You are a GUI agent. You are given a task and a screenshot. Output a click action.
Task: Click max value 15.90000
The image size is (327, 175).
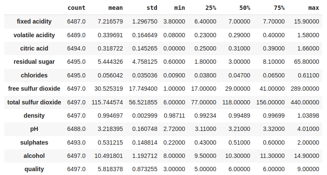(306, 21)
